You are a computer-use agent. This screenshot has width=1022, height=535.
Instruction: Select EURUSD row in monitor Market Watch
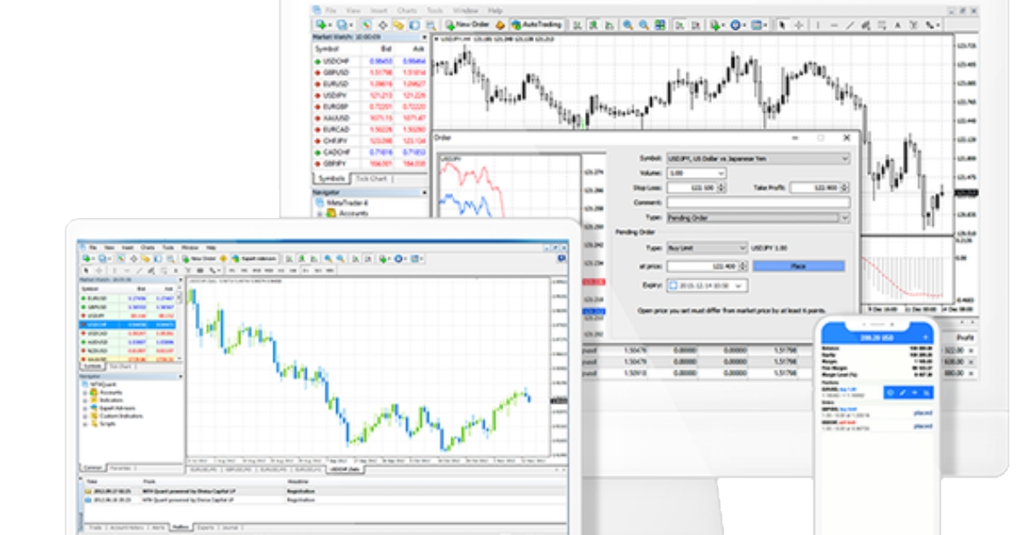(x=370, y=84)
